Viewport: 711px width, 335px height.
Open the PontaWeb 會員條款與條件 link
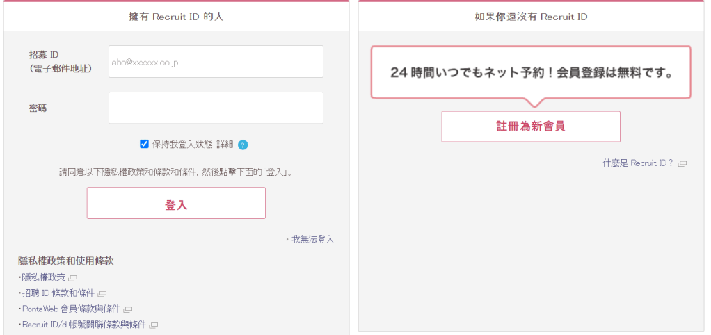point(71,309)
